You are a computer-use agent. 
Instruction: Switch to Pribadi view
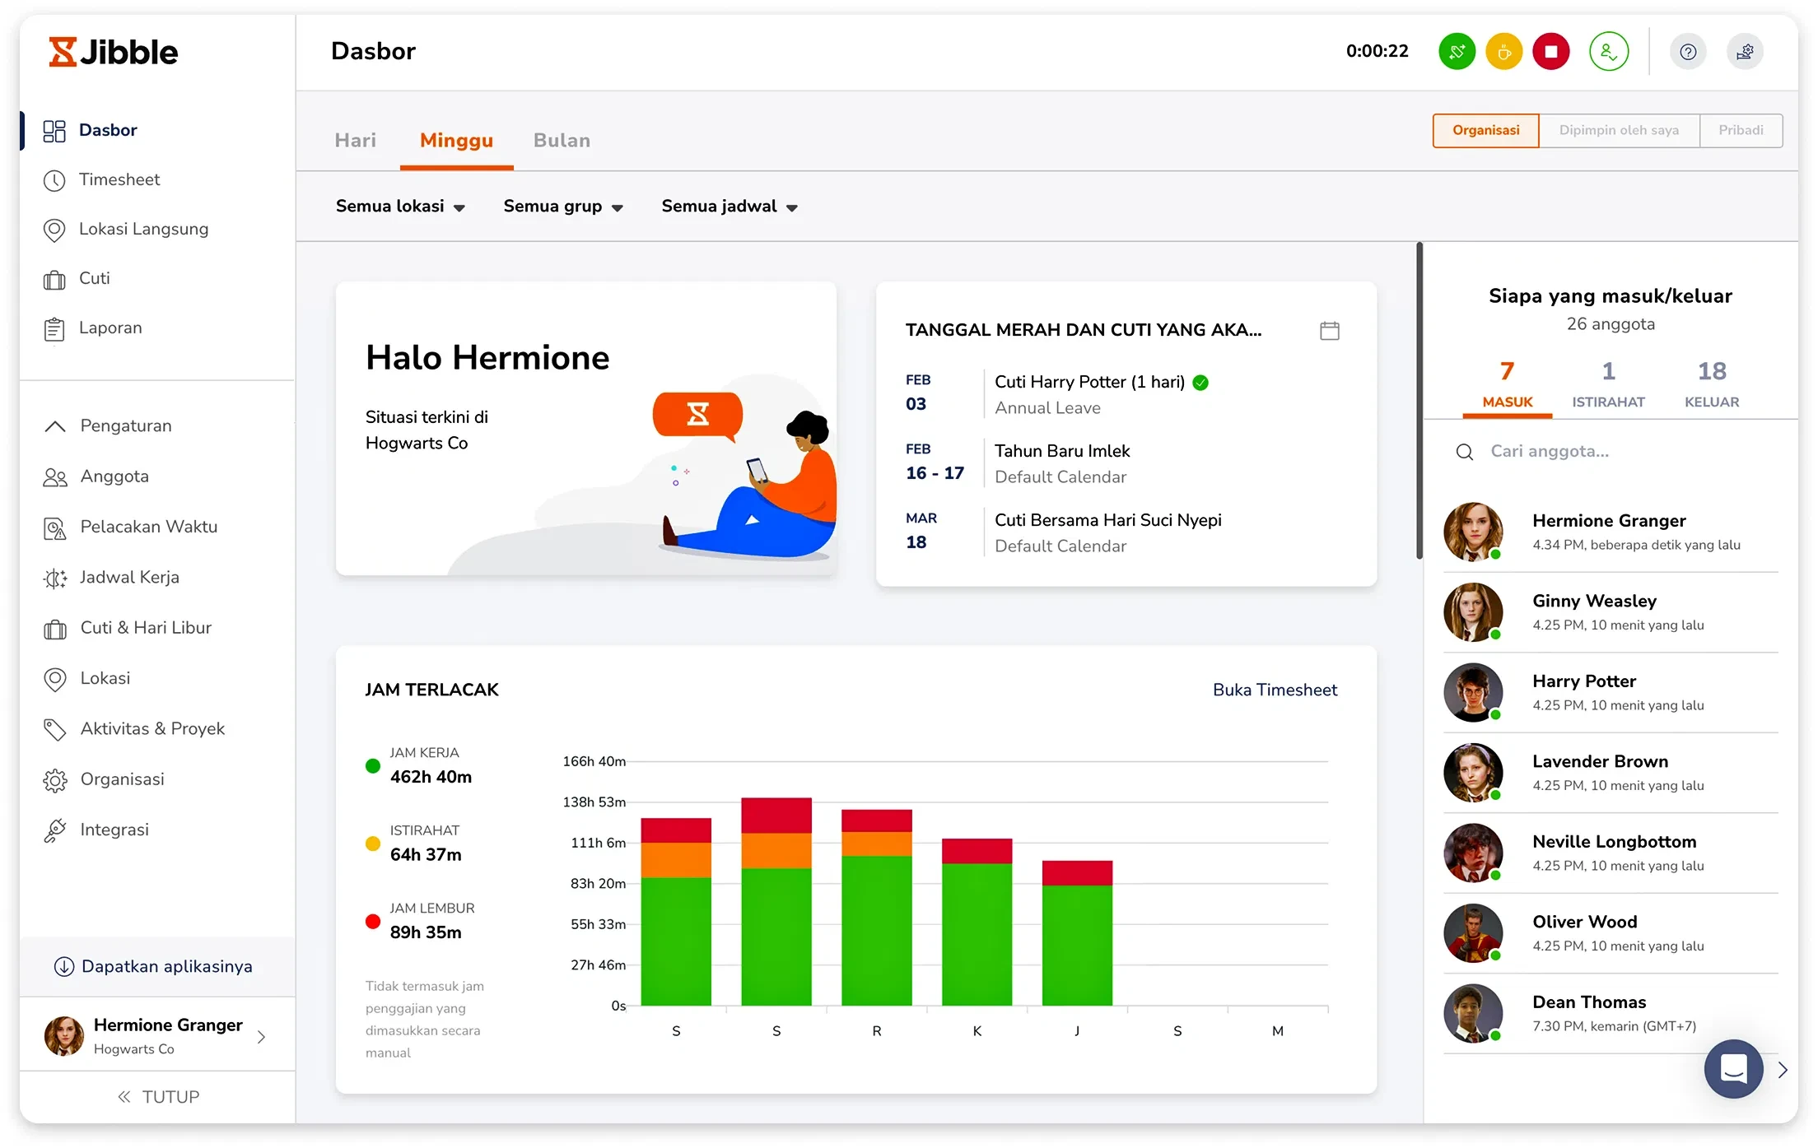point(1740,130)
